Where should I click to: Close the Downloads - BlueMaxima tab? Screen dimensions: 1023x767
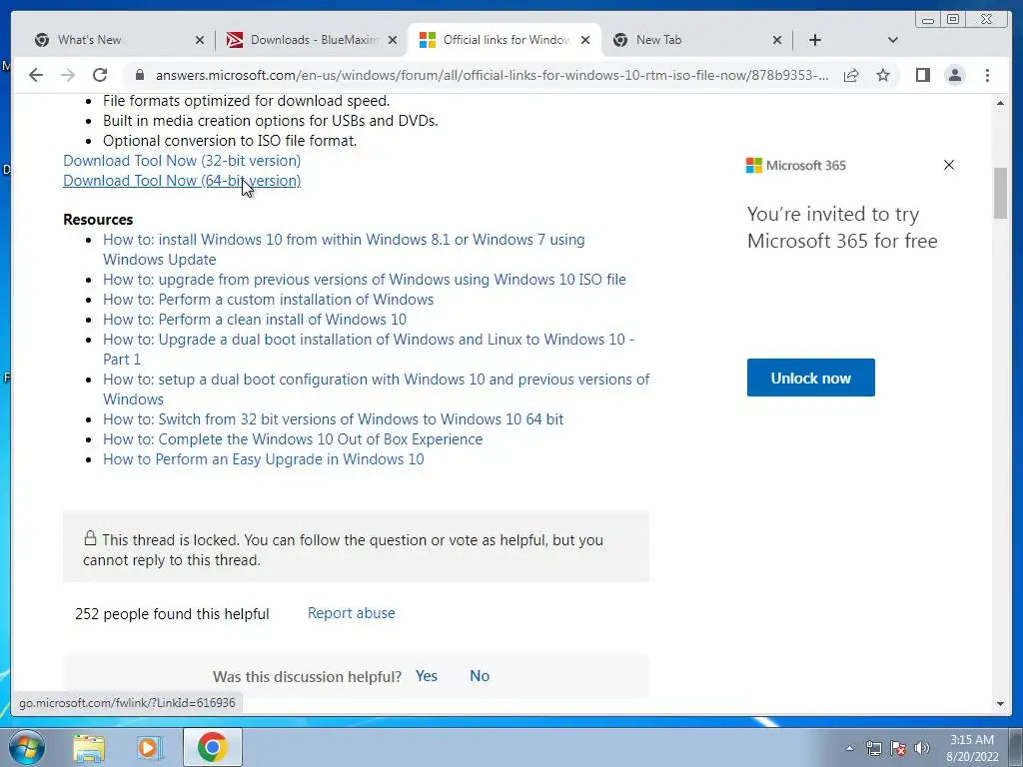point(392,40)
